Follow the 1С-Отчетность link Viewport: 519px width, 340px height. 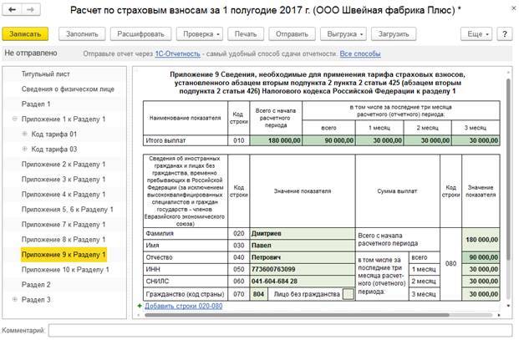(176, 53)
